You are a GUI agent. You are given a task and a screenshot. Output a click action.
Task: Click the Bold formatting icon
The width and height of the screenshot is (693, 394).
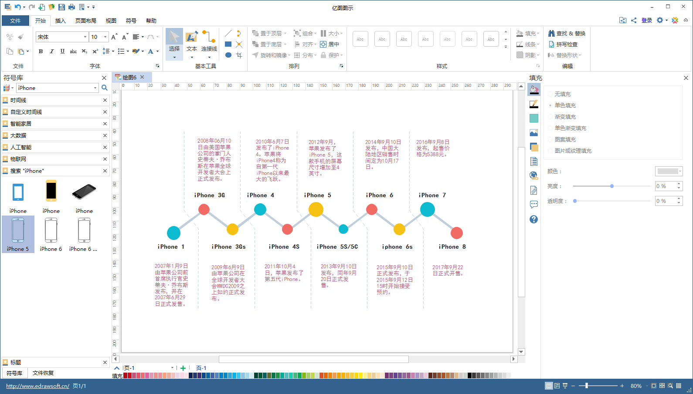[x=41, y=51]
